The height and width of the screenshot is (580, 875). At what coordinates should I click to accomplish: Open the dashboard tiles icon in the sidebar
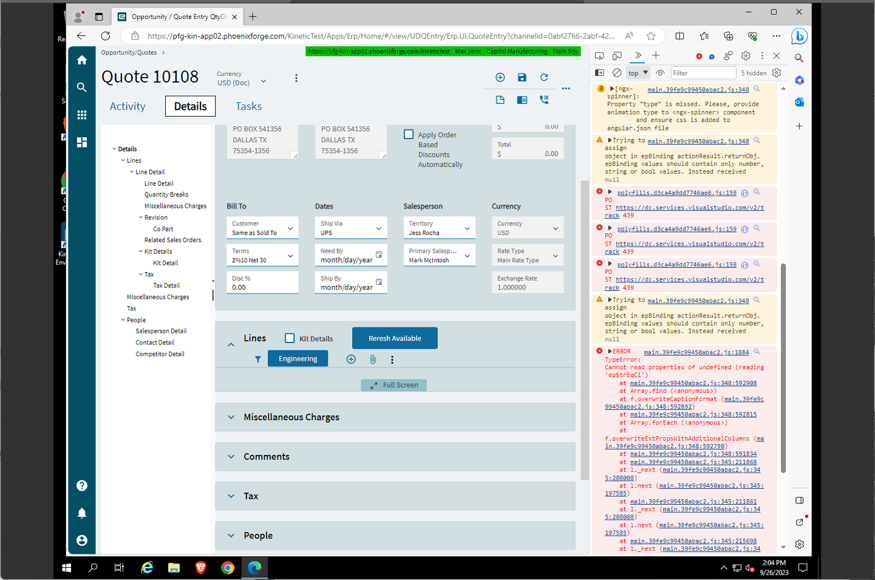click(x=82, y=142)
